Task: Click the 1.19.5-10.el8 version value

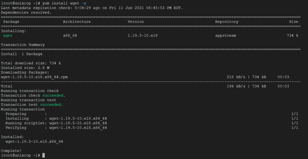Action: [143, 35]
